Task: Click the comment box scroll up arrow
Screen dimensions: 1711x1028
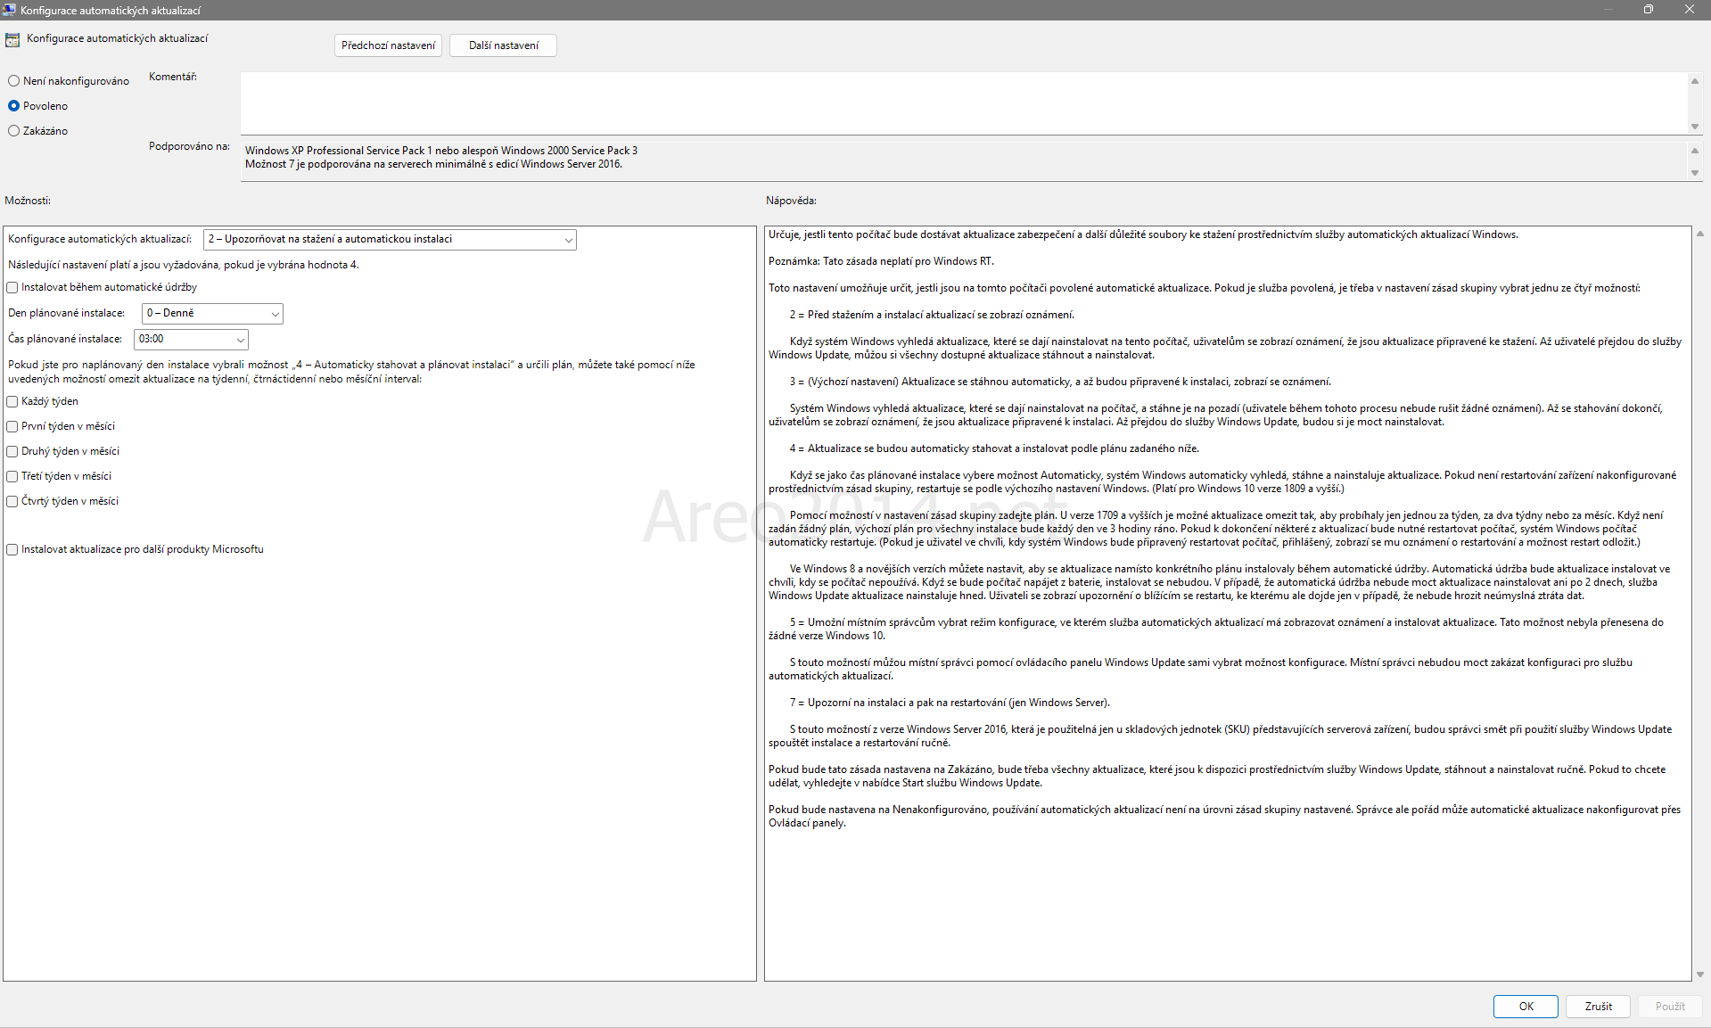Action: 1695,81
